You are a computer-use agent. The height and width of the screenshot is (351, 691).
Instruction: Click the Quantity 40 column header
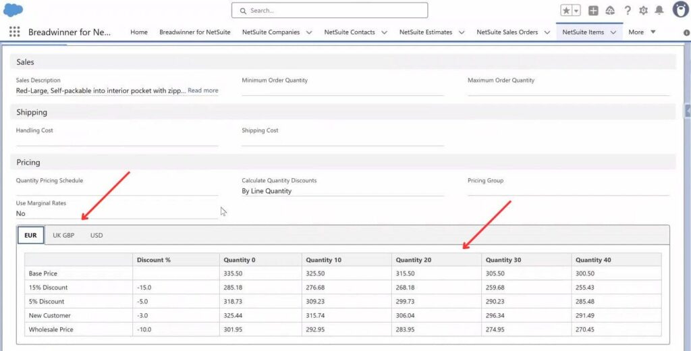click(x=616, y=260)
